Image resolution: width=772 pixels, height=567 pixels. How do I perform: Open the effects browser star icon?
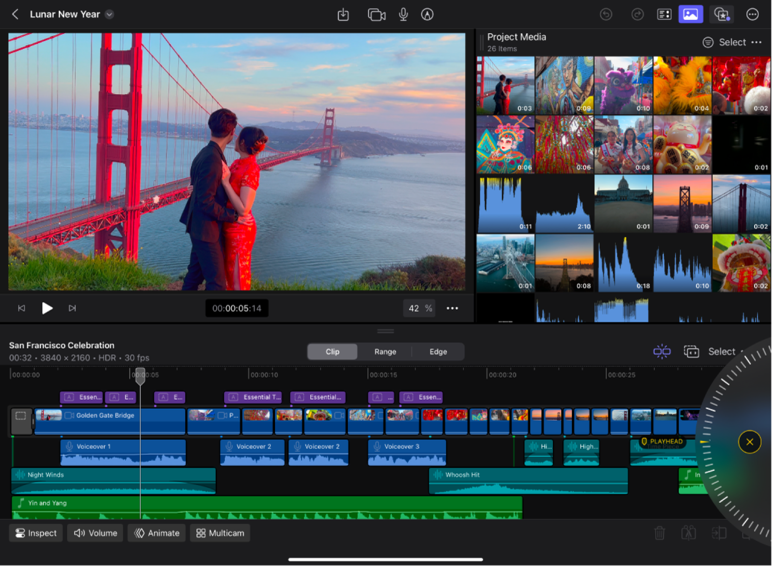click(721, 14)
